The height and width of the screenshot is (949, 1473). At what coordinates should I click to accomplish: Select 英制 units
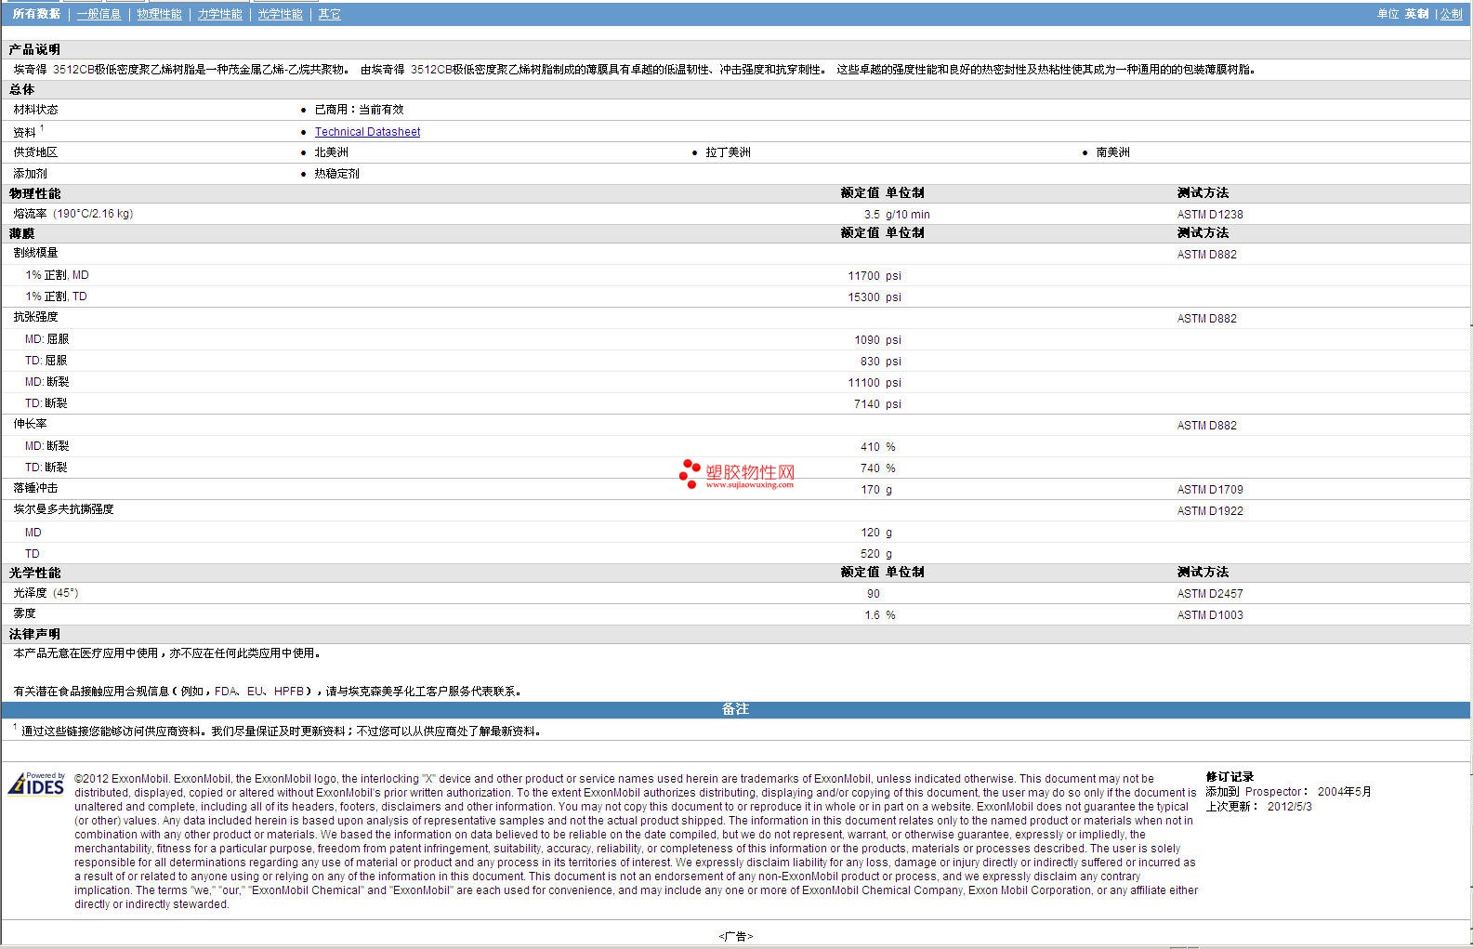pyautogui.click(x=1416, y=14)
